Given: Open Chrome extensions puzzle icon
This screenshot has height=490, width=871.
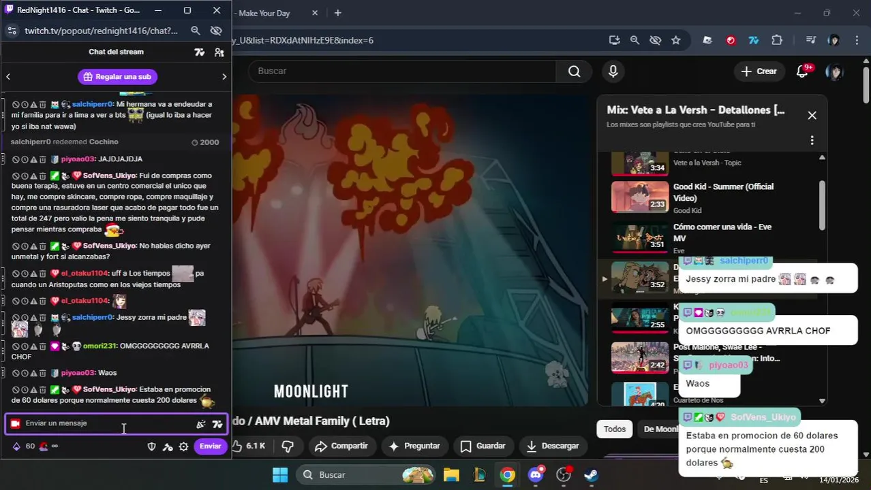Looking at the screenshot, I should pyautogui.click(x=777, y=40).
